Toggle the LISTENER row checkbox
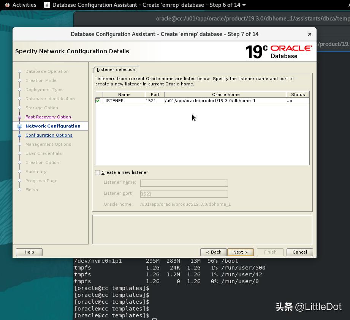 [98, 101]
